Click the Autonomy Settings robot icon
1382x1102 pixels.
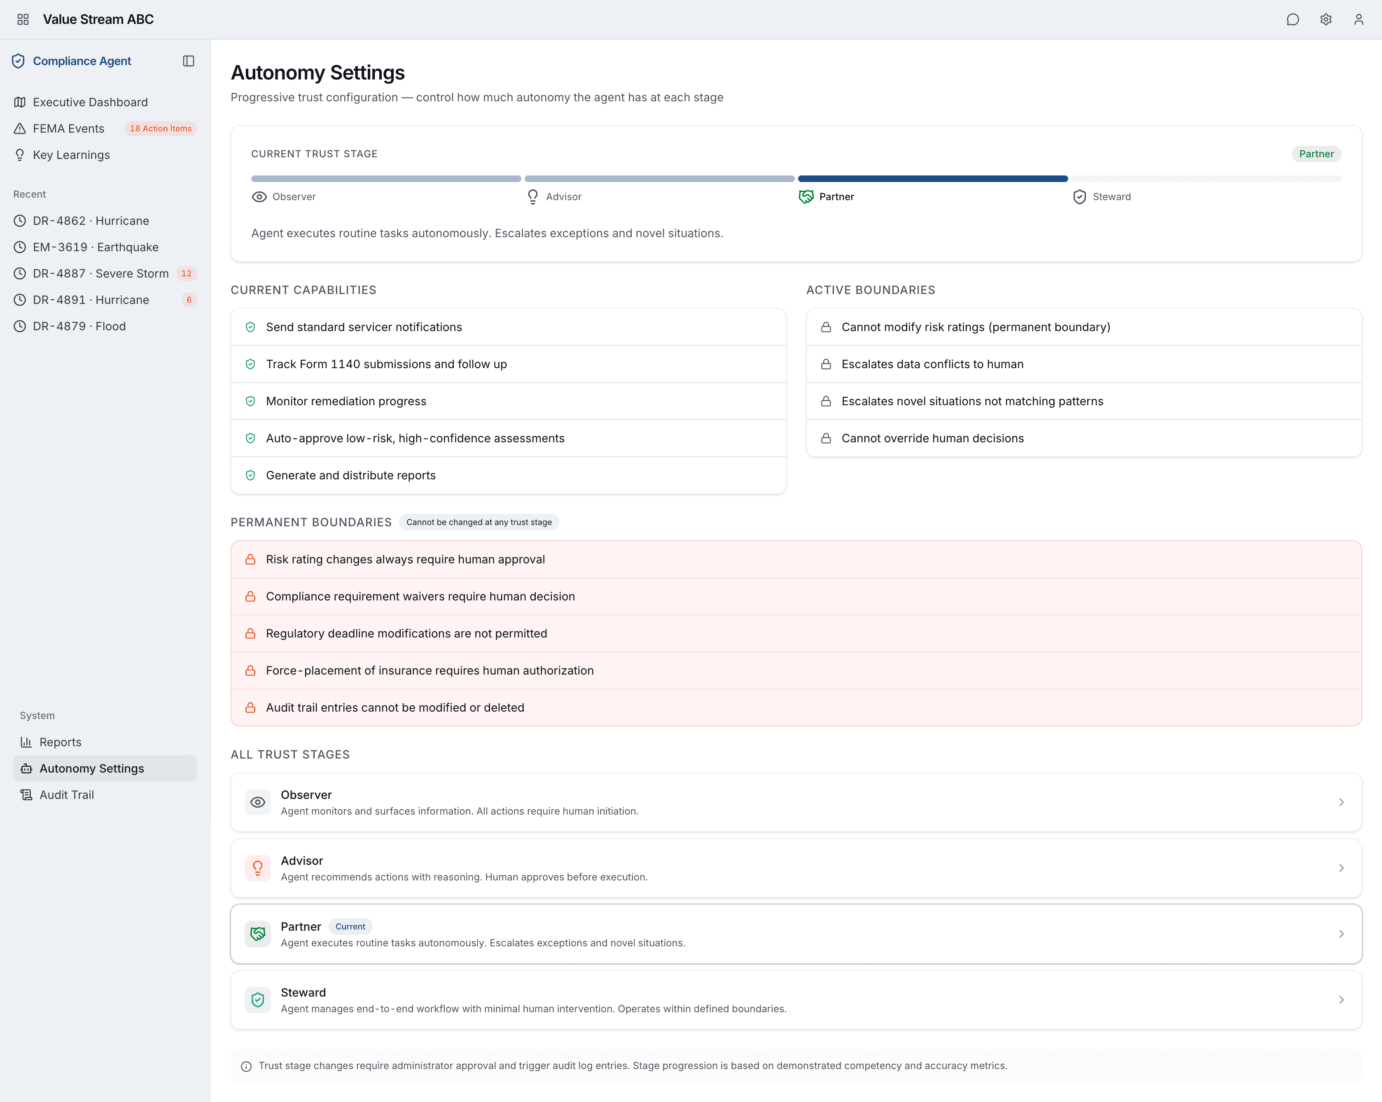point(26,768)
